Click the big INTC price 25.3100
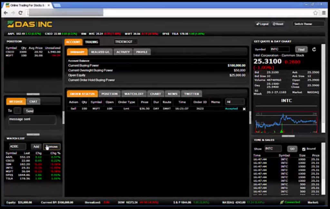The width and height of the screenshot is (330, 209). point(267,61)
